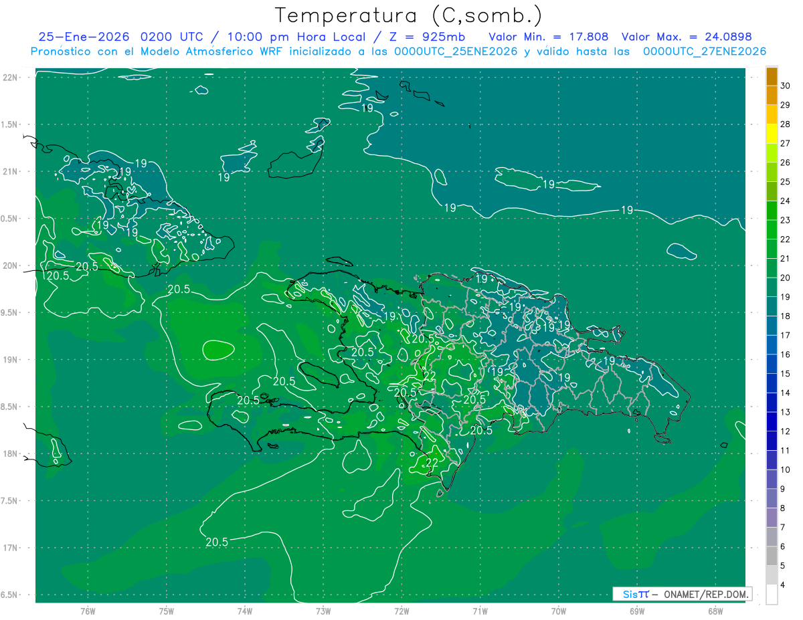Click the 17N latitude axis label

(11, 548)
